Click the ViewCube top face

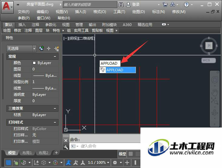[209, 46]
